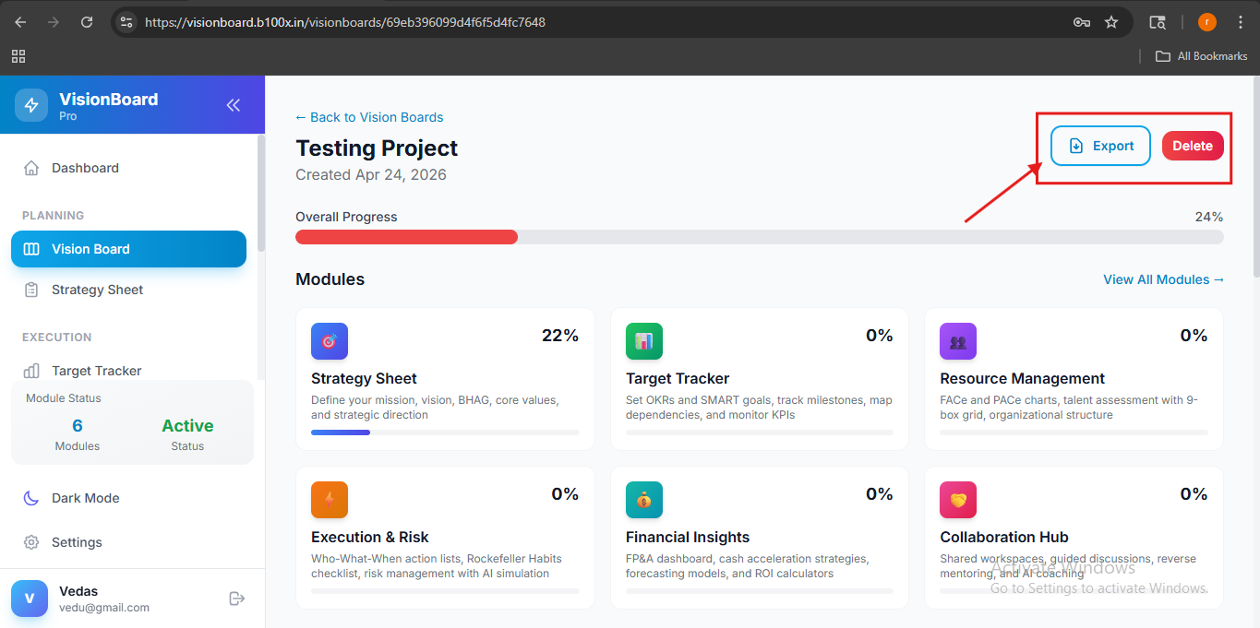
Task: Open Dashboard from the sidebar
Action: tap(128, 168)
